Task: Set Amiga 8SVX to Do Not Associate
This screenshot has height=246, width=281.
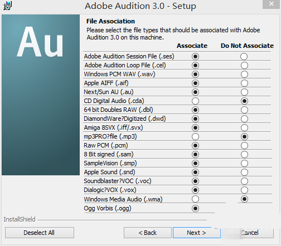Action: [x=244, y=127]
